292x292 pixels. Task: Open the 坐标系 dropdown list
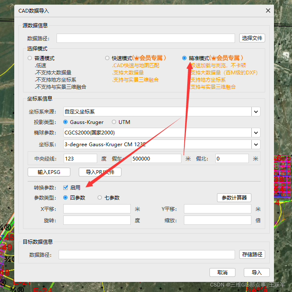point(256,144)
